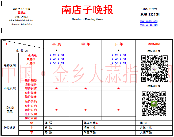Select the 下午 column header
174x137 pixels.
tap(119, 44)
